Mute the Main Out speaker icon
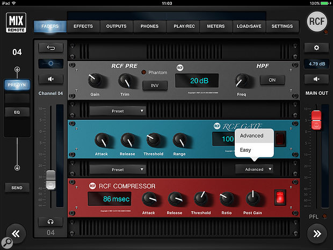The height and width of the screenshot is (250, 333). click(x=316, y=79)
